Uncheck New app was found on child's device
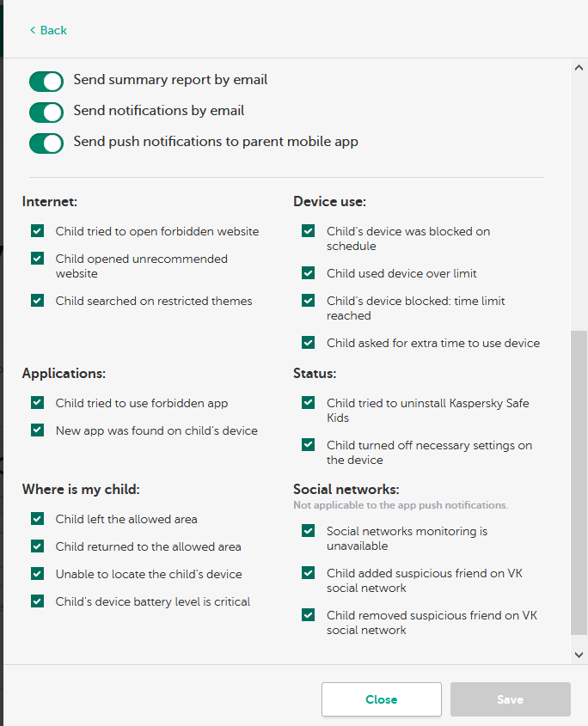This screenshot has height=726, width=588. (37, 430)
